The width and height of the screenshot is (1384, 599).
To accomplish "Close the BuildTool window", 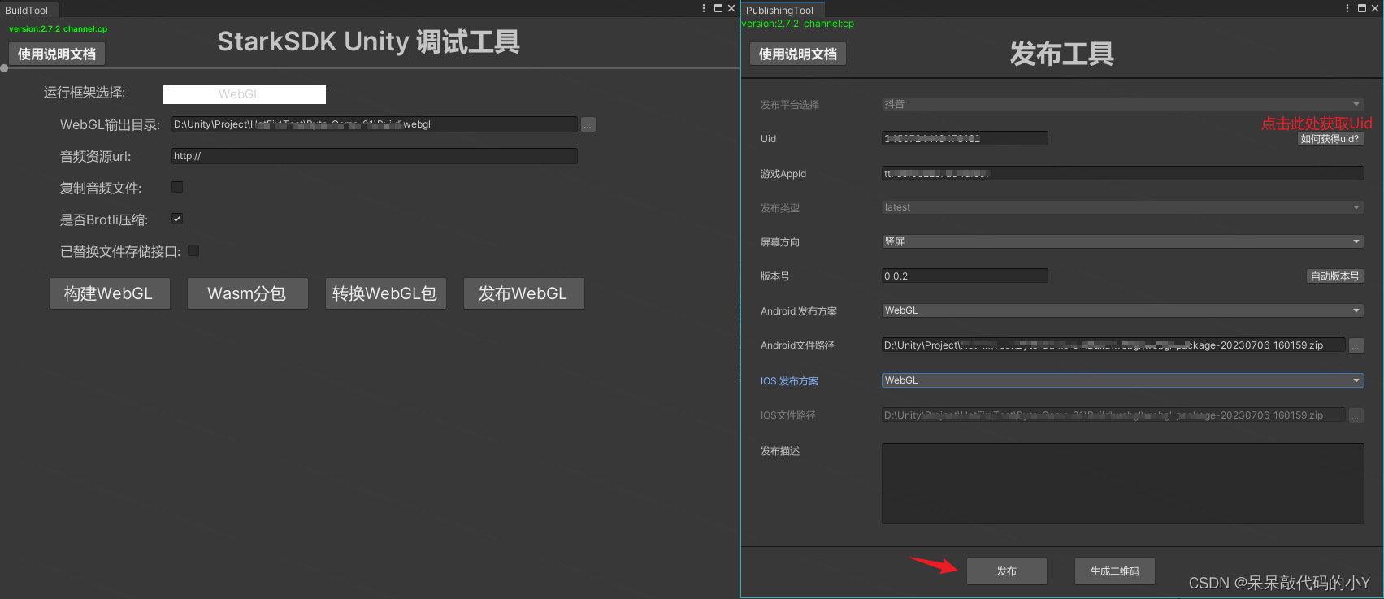I will click(731, 8).
